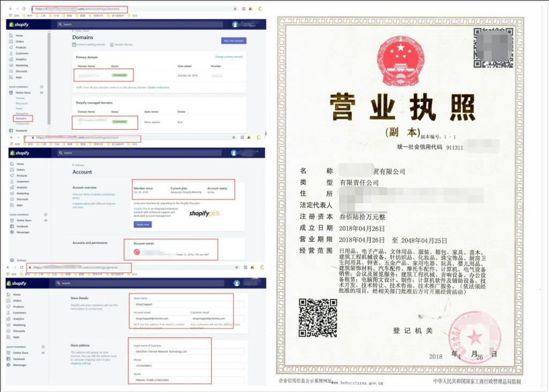Open Domains in the Online Store submenu
Image resolution: width=549 pixels, height=392 pixels.
click(x=22, y=118)
